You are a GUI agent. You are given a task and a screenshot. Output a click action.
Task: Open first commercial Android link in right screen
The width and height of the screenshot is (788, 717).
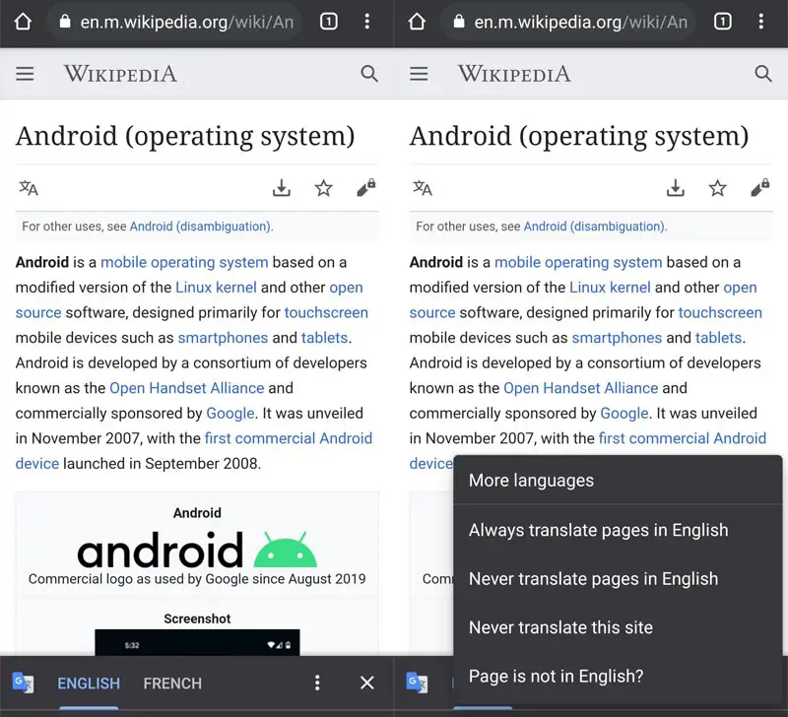[683, 438]
